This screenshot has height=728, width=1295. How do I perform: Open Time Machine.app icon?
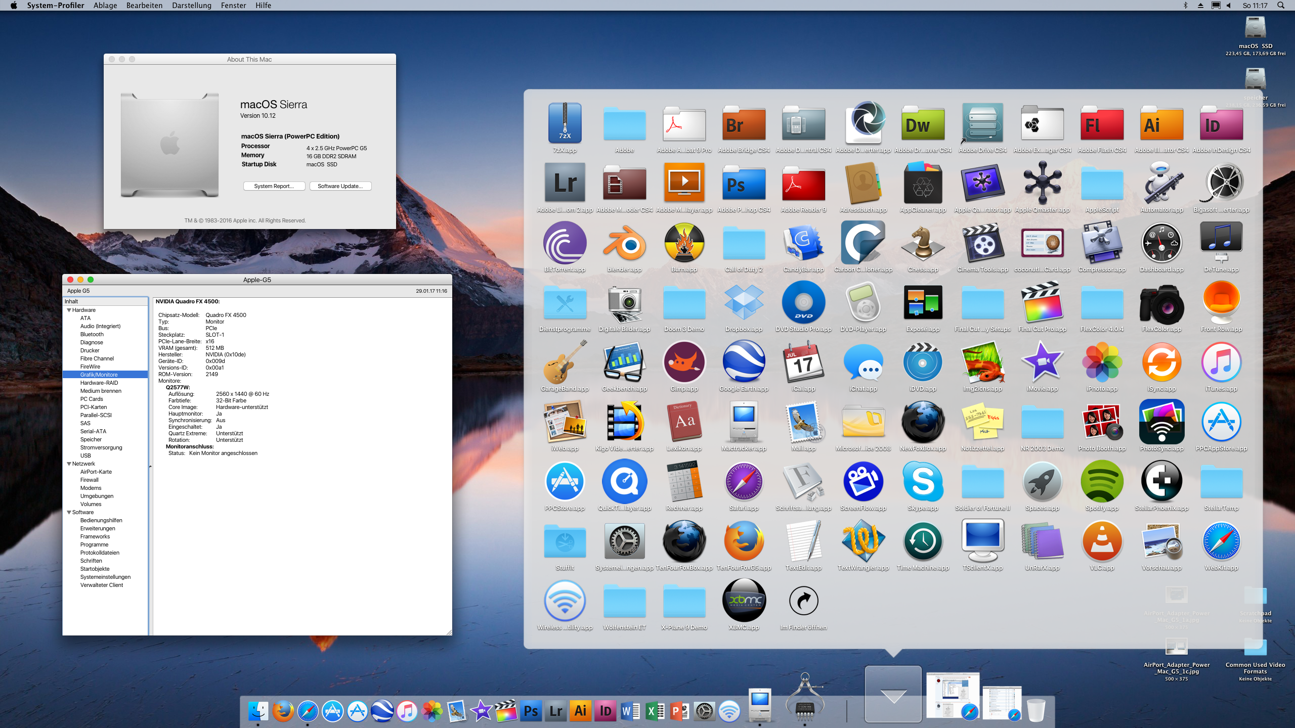point(923,540)
